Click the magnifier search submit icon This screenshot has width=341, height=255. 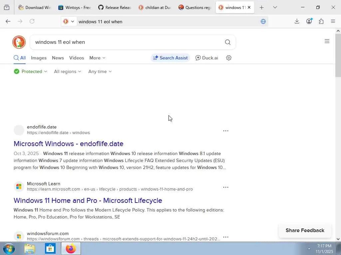coord(228,42)
